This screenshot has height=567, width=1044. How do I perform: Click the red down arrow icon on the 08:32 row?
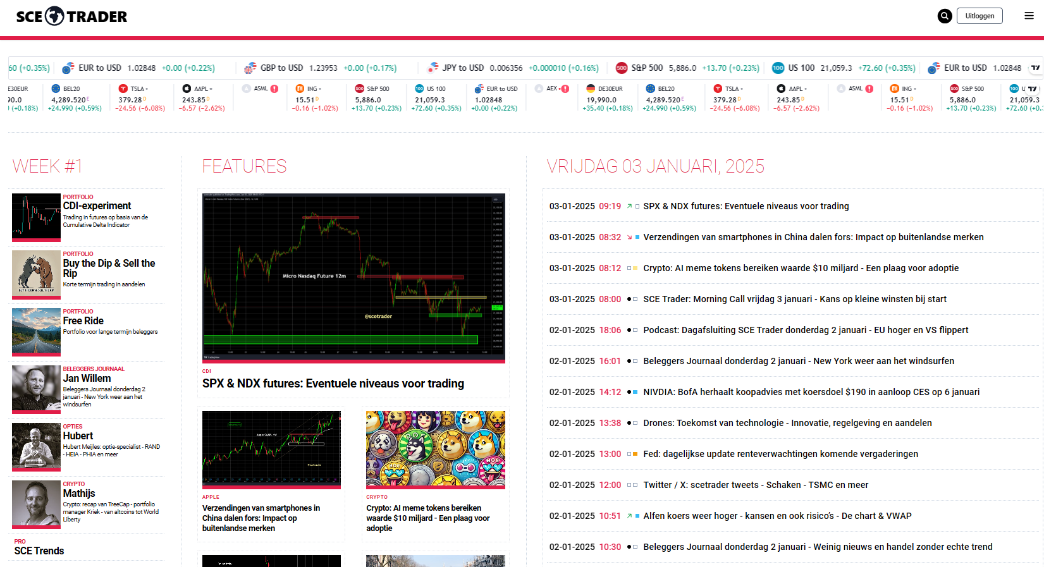click(x=629, y=237)
